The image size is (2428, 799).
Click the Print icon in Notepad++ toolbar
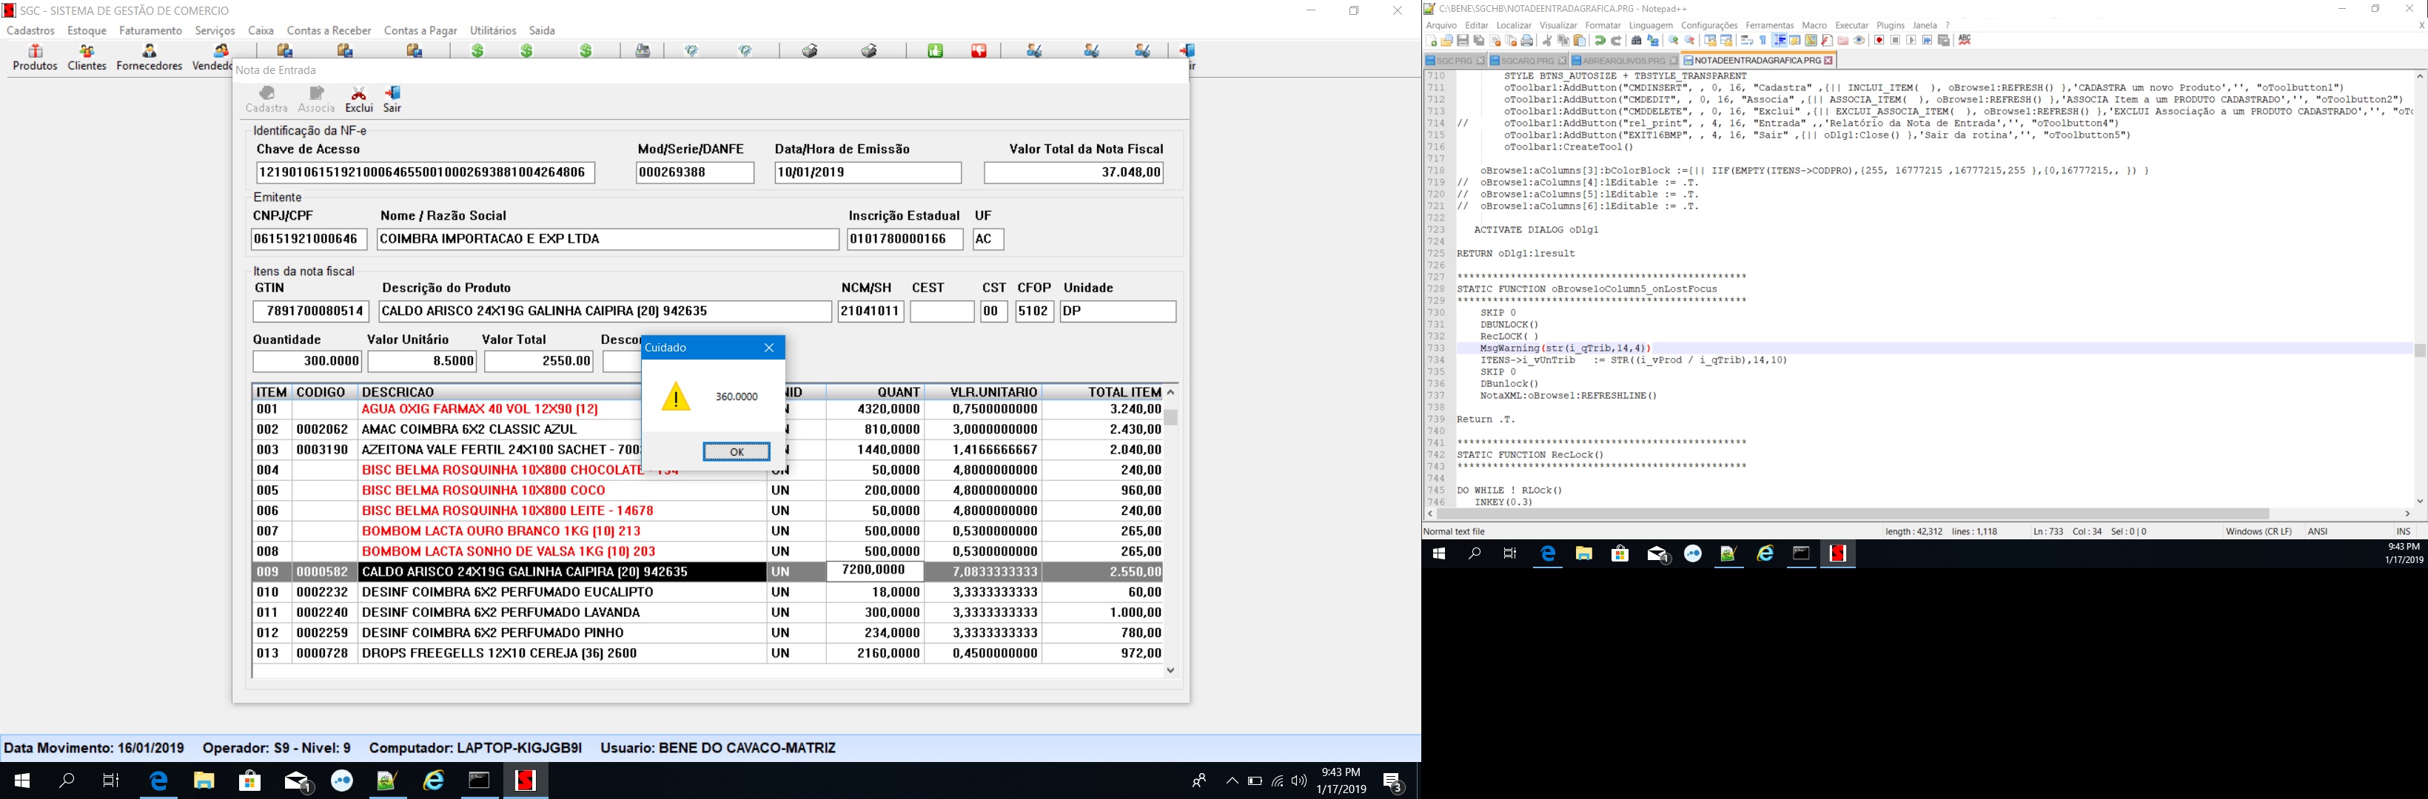(1527, 41)
